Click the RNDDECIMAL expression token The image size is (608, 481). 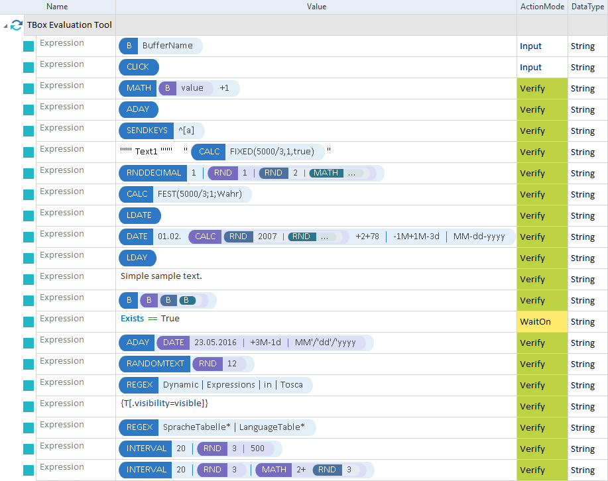153,173
